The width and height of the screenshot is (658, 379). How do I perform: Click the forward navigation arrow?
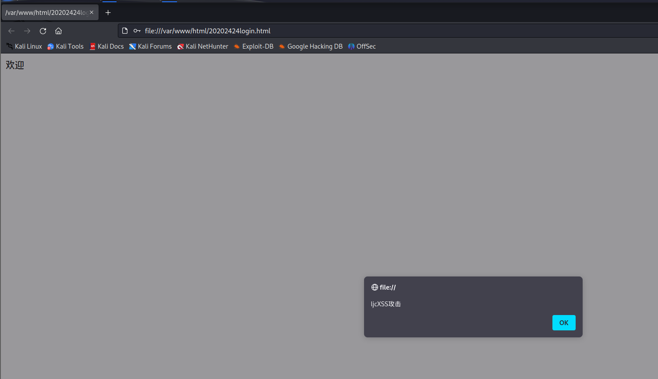[x=27, y=31]
